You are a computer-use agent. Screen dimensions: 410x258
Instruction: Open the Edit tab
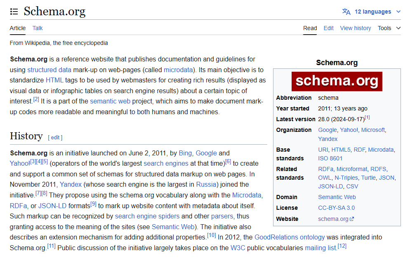click(x=328, y=28)
